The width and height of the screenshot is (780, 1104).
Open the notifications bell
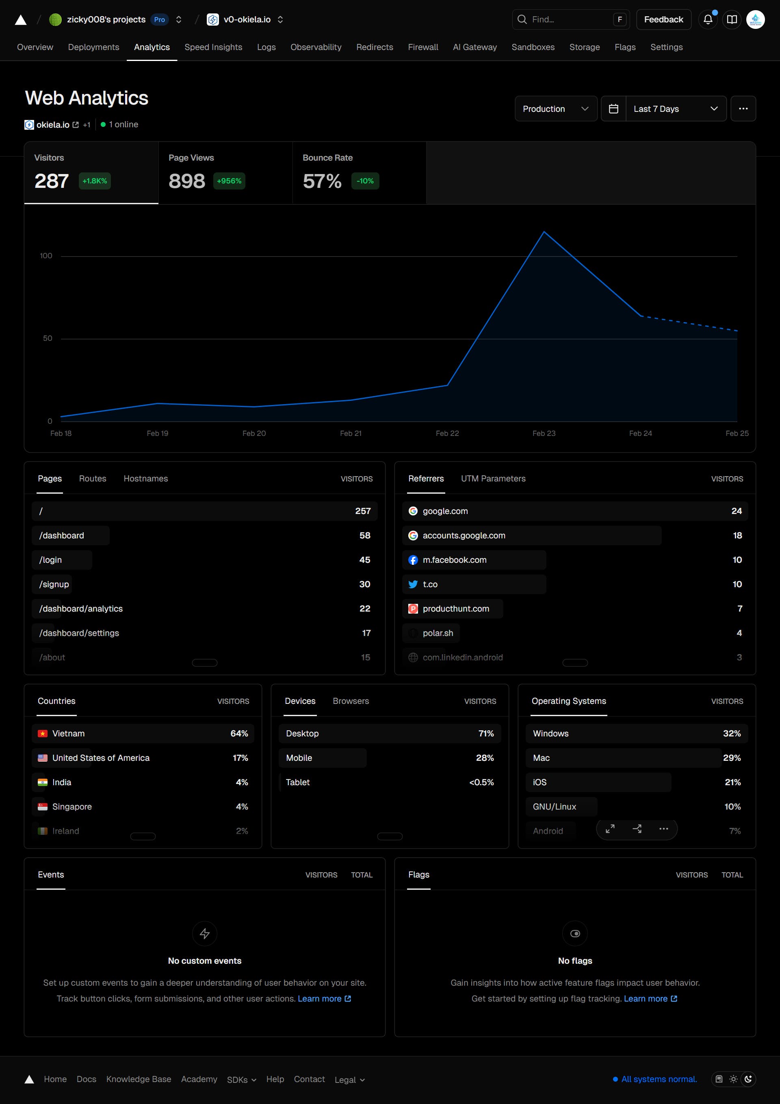707,20
